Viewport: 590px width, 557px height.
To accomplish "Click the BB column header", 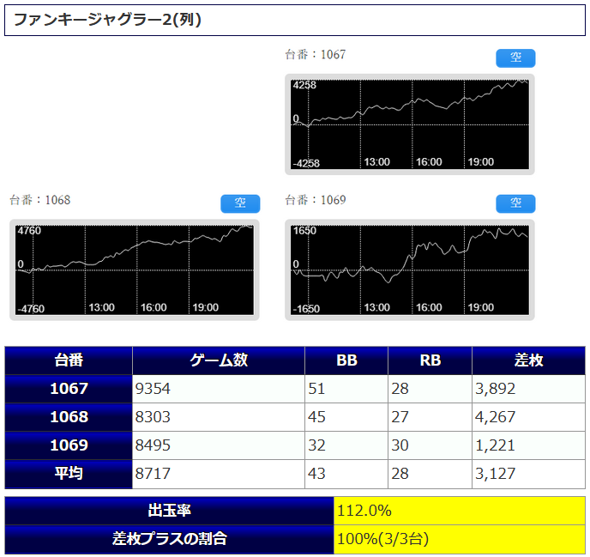I will [x=346, y=360].
